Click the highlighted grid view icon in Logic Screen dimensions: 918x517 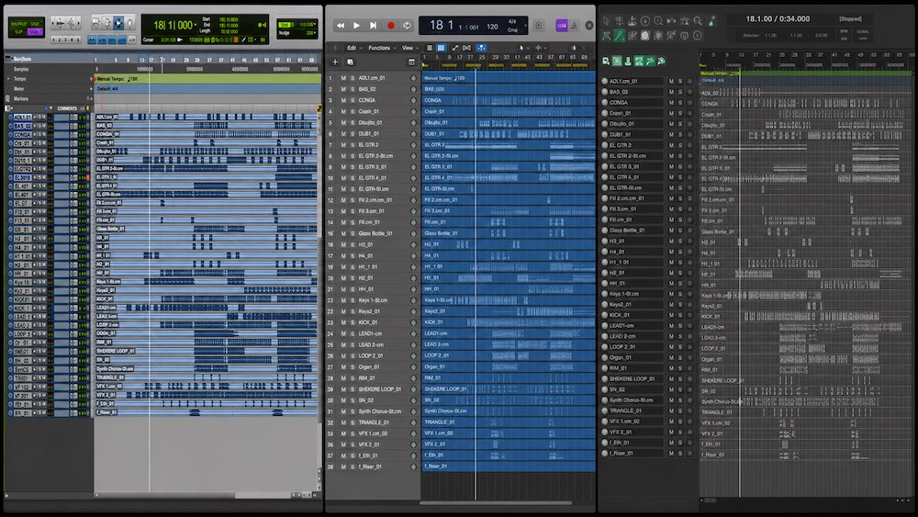click(441, 48)
